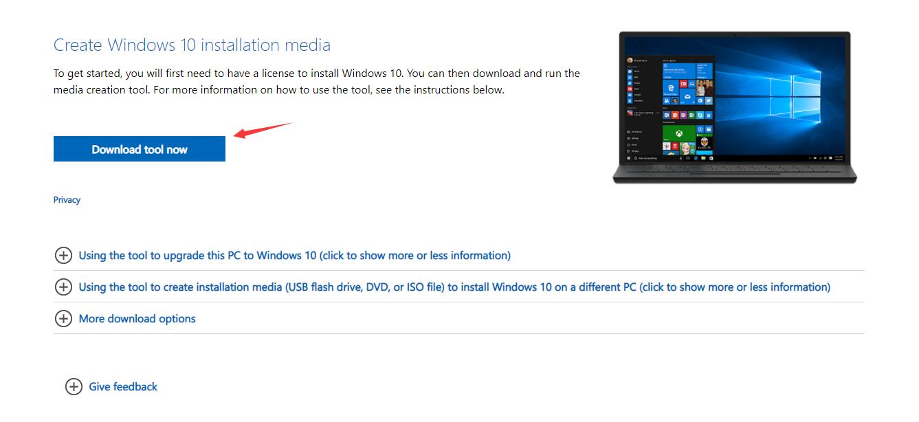The image size is (919, 422).
Task: Open 'Using the tool to create installation media' section
Action: 454,287
